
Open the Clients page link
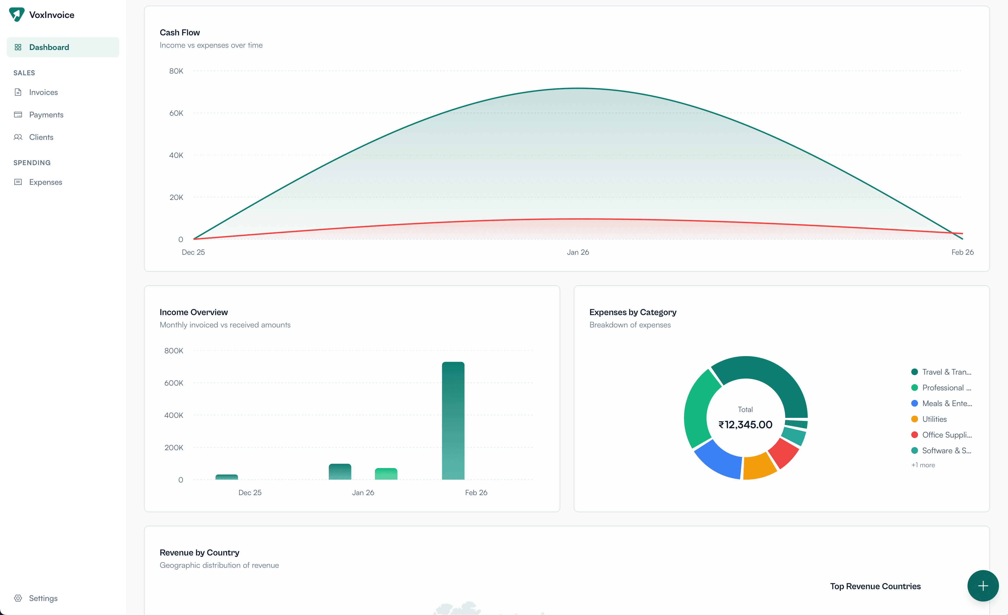point(41,137)
